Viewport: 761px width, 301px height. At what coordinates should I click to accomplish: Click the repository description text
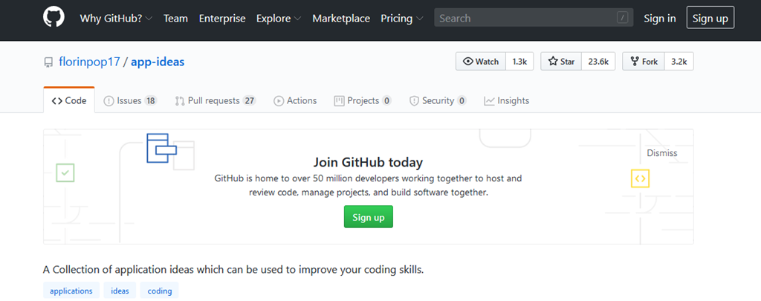click(x=233, y=270)
